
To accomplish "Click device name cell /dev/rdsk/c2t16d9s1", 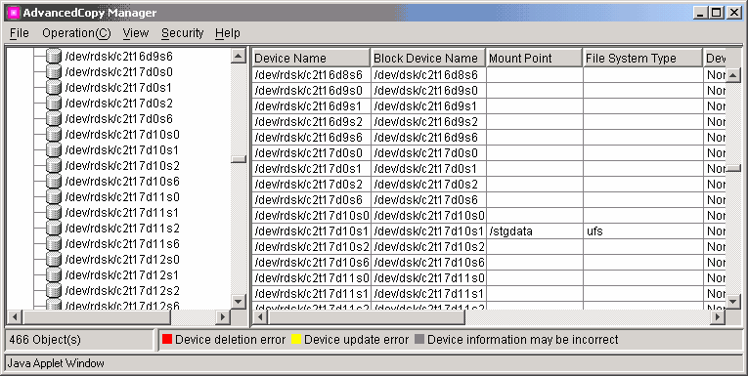I will pos(312,106).
